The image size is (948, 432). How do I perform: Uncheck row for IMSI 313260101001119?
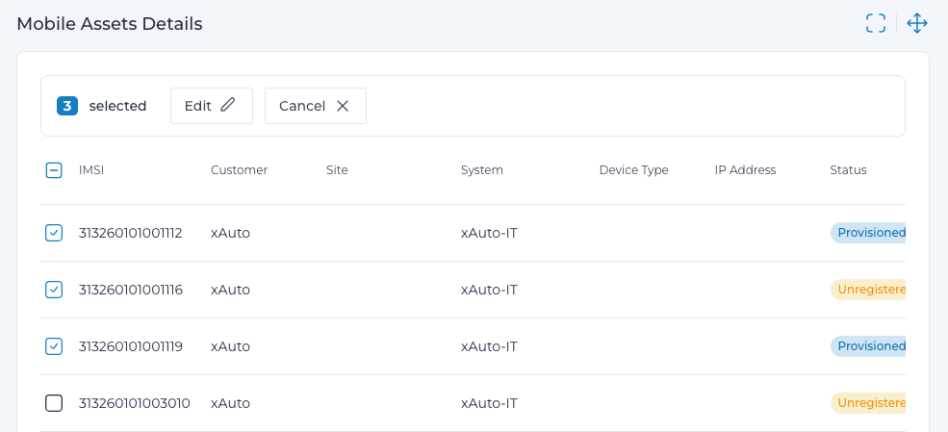coord(54,346)
